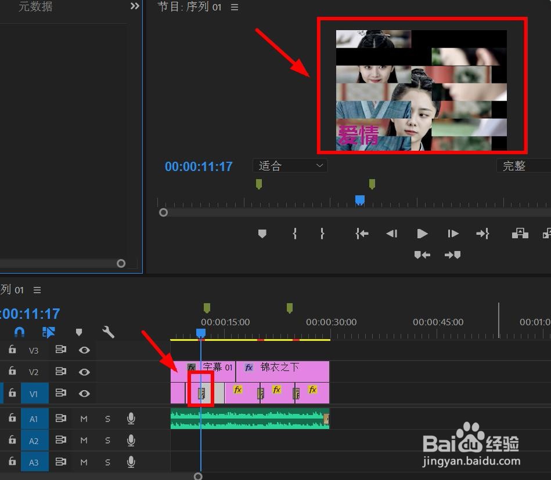The width and height of the screenshot is (551, 480).
Task: Toggle A3 track targeting
Action: coord(35,463)
